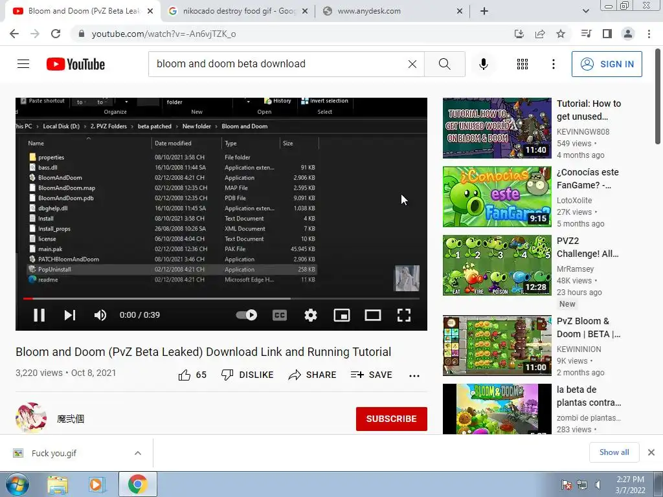Screen dimensions: 663x497
Task: Open the YouTube apps grid
Action: [x=523, y=64]
